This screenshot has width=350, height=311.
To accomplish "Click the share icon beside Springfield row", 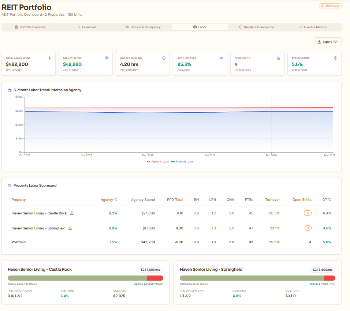I will pos(70,228).
